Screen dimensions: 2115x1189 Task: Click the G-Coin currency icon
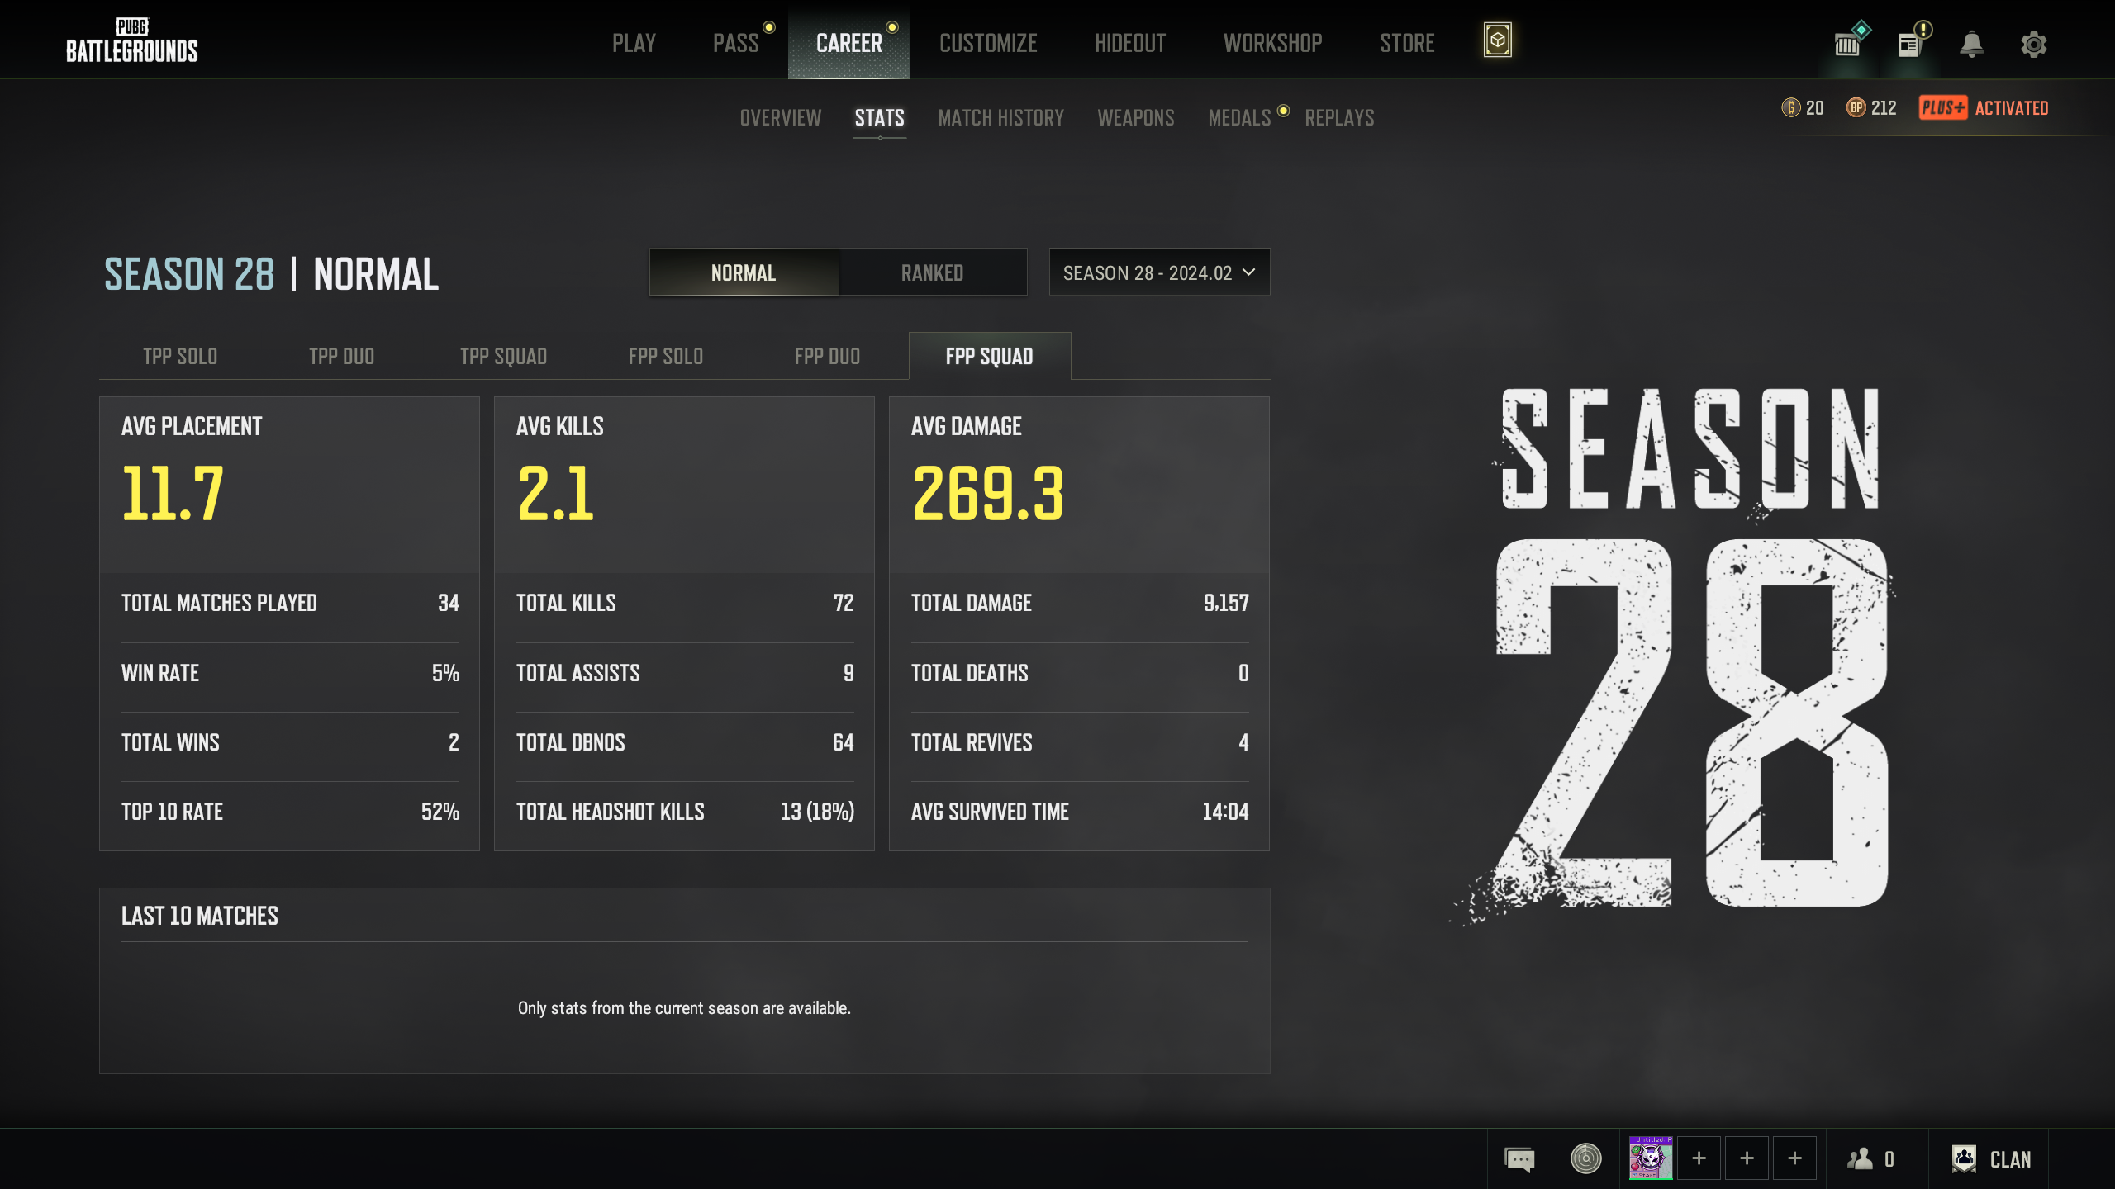pyautogui.click(x=1790, y=108)
